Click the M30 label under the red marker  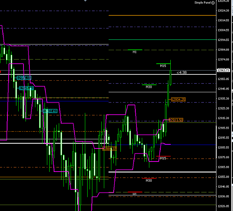[x=149, y=180]
